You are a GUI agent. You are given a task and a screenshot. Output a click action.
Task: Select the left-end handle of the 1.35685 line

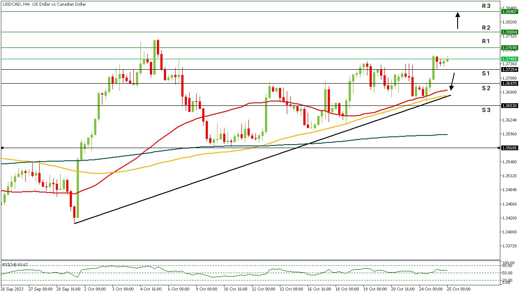[2, 148]
